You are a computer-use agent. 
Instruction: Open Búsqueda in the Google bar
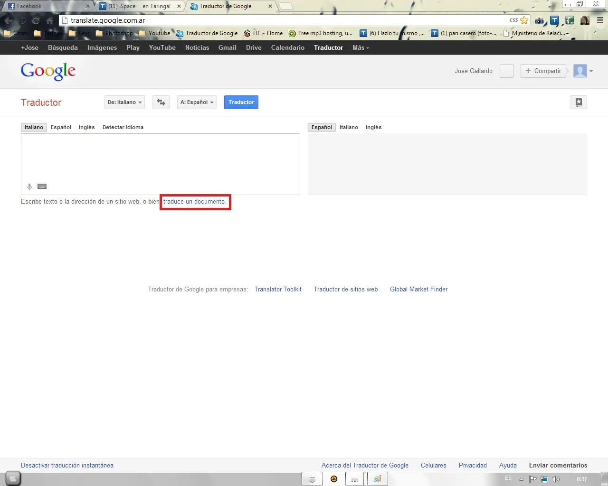tap(63, 47)
